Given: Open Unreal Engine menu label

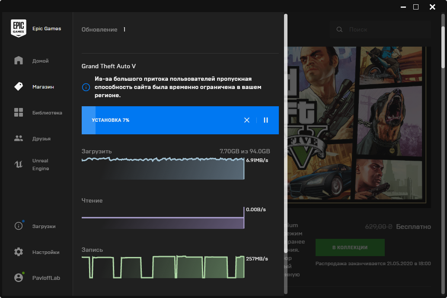Looking at the screenshot, I should (41, 165).
